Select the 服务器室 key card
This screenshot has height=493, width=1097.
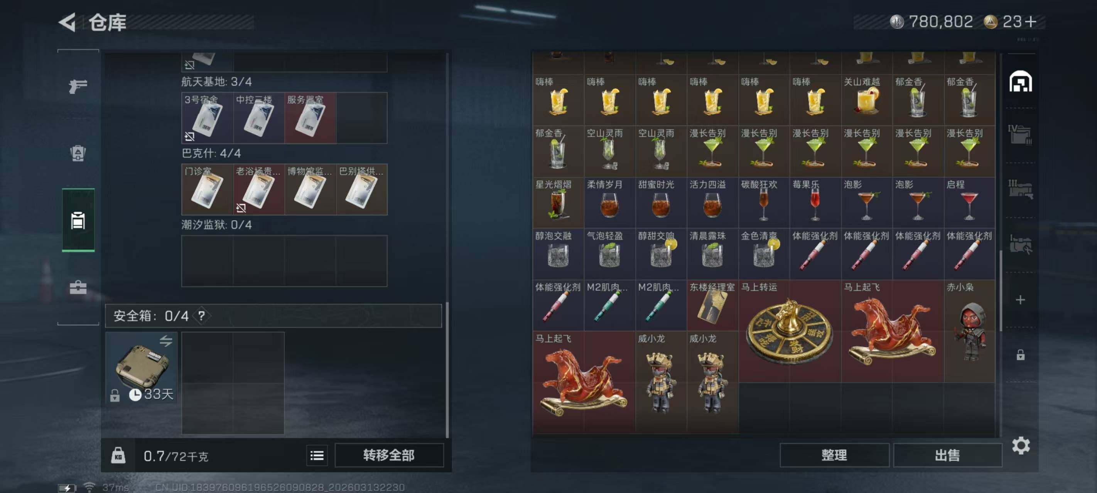(311, 118)
